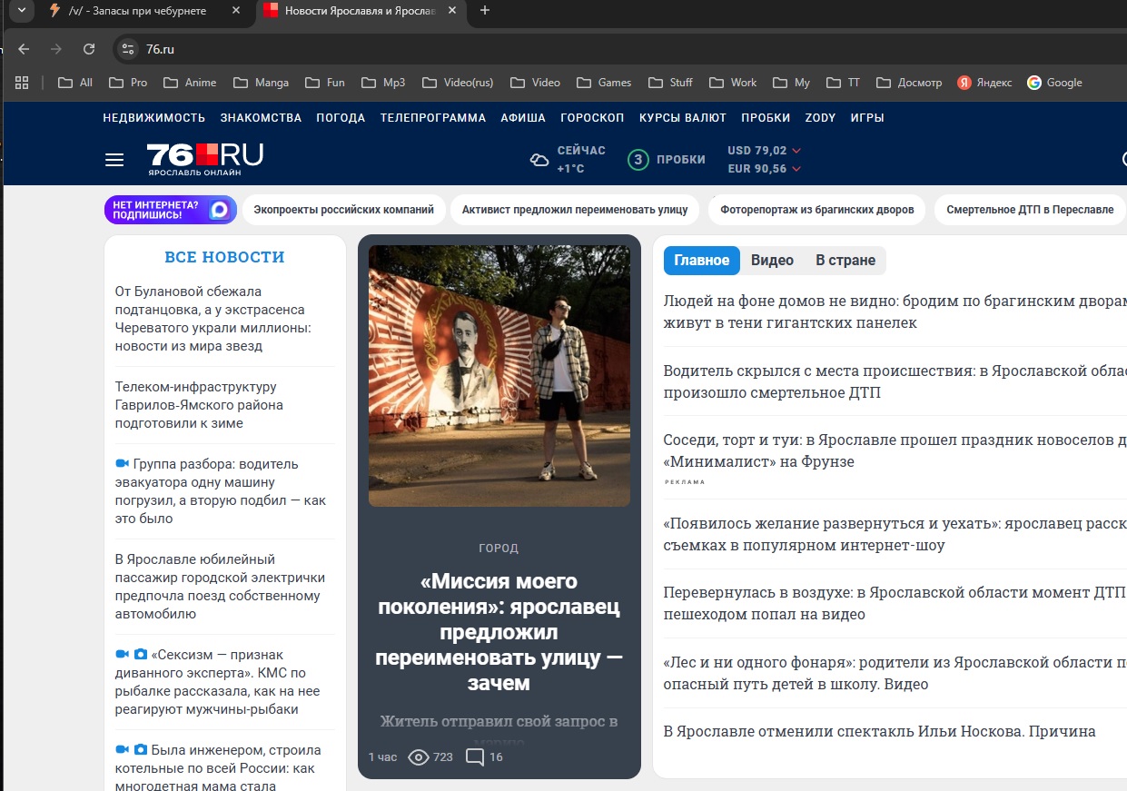This screenshot has width=1127, height=791.
Task: Open ЗНАКОМСТВА in the top menu
Action: (x=261, y=118)
